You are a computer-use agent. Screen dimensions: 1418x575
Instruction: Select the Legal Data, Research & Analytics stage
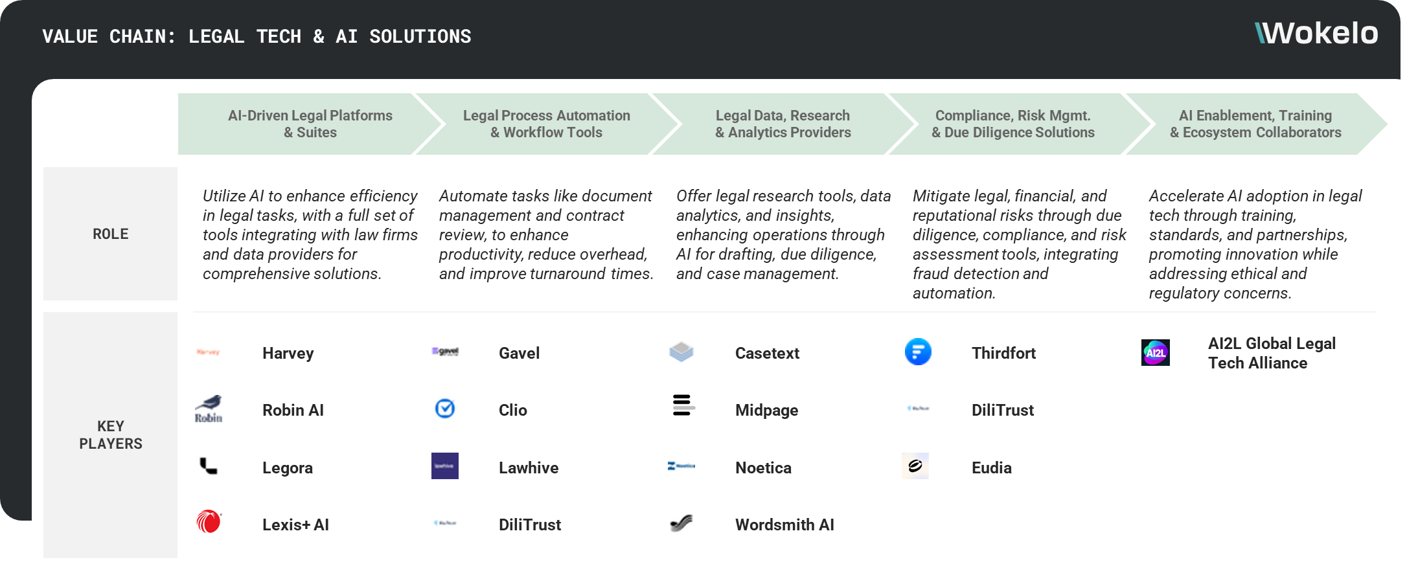tap(783, 124)
